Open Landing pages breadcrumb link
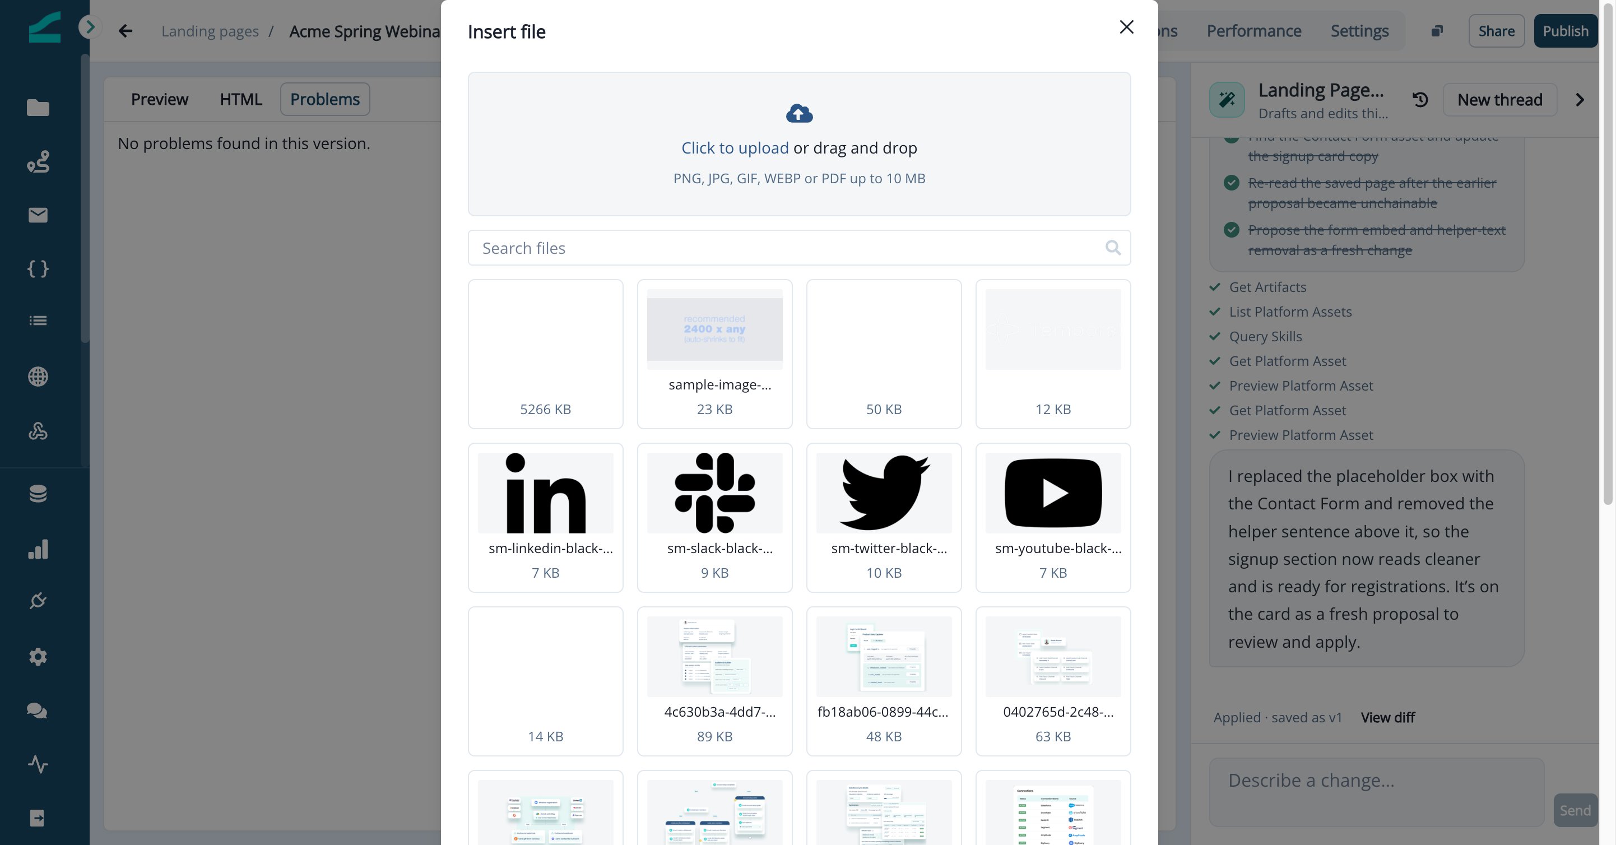 tap(210, 31)
